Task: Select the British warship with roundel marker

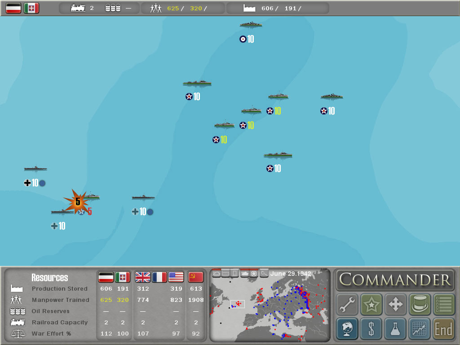Action: pos(251,25)
